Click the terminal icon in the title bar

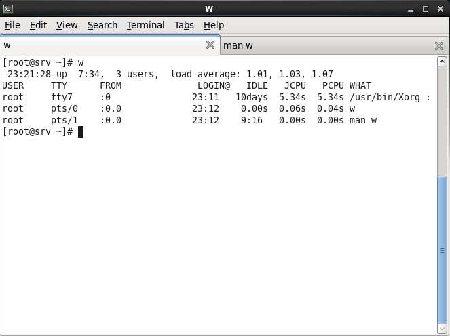[x=8, y=9]
